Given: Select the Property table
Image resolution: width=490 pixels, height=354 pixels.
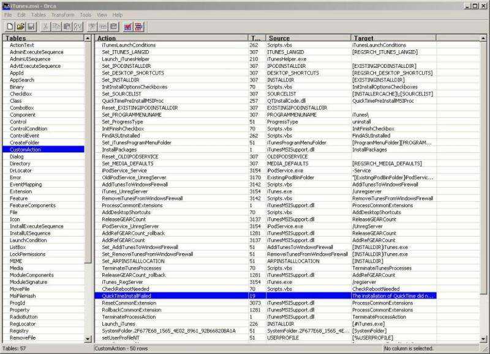Looking at the screenshot, I should point(20,310).
